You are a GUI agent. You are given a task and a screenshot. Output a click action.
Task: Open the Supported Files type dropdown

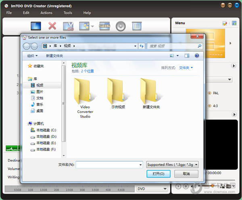(x=172, y=165)
